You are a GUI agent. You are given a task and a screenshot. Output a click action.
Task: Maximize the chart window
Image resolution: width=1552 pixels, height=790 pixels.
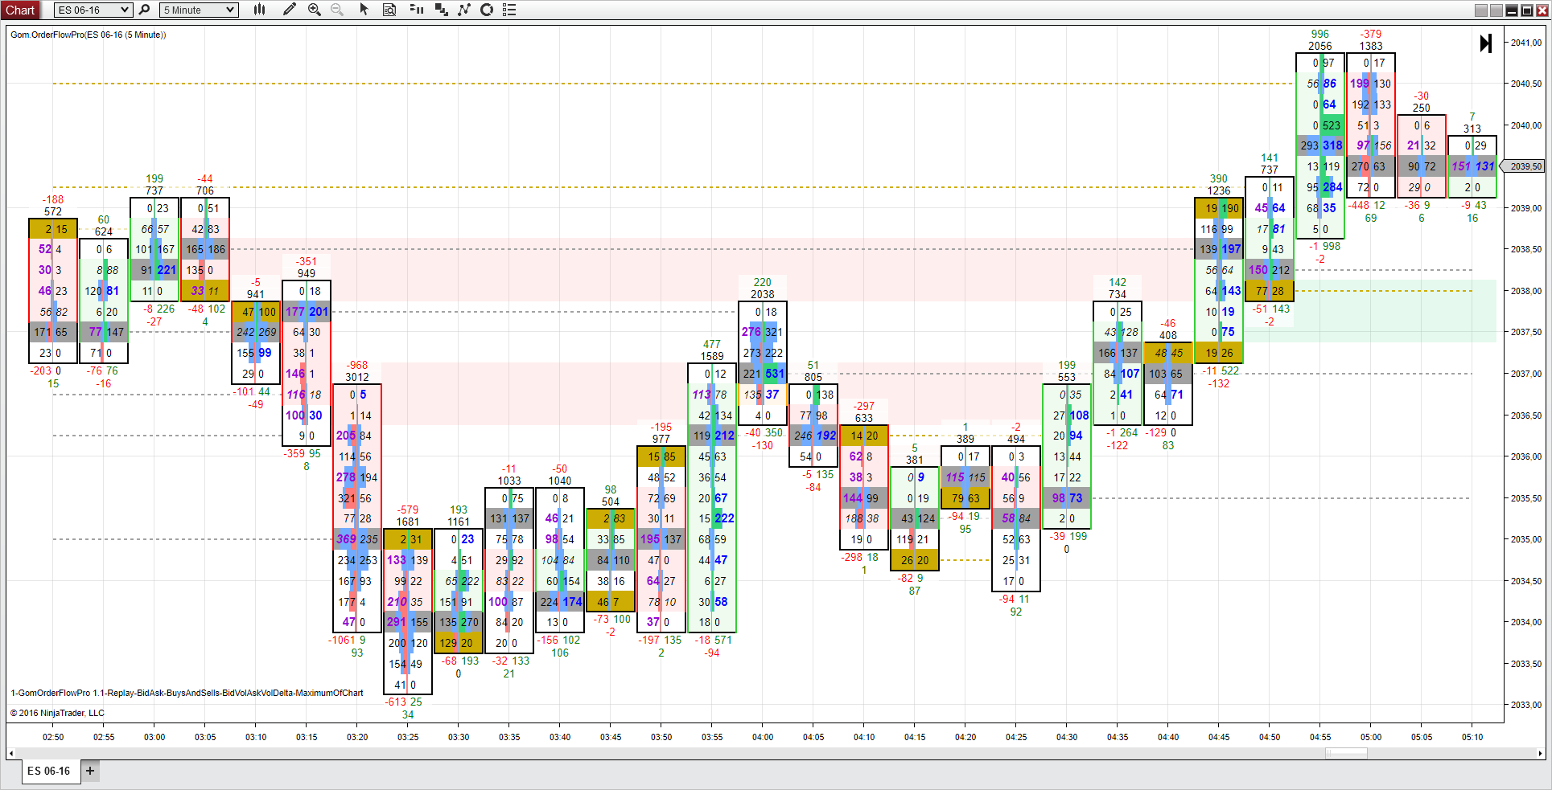coord(1527,10)
